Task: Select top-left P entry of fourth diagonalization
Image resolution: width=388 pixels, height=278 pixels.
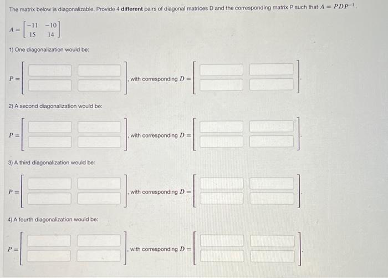Action: (x=49, y=241)
